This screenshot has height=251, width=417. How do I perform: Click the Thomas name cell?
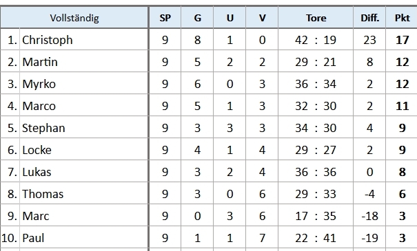tap(84, 194)
